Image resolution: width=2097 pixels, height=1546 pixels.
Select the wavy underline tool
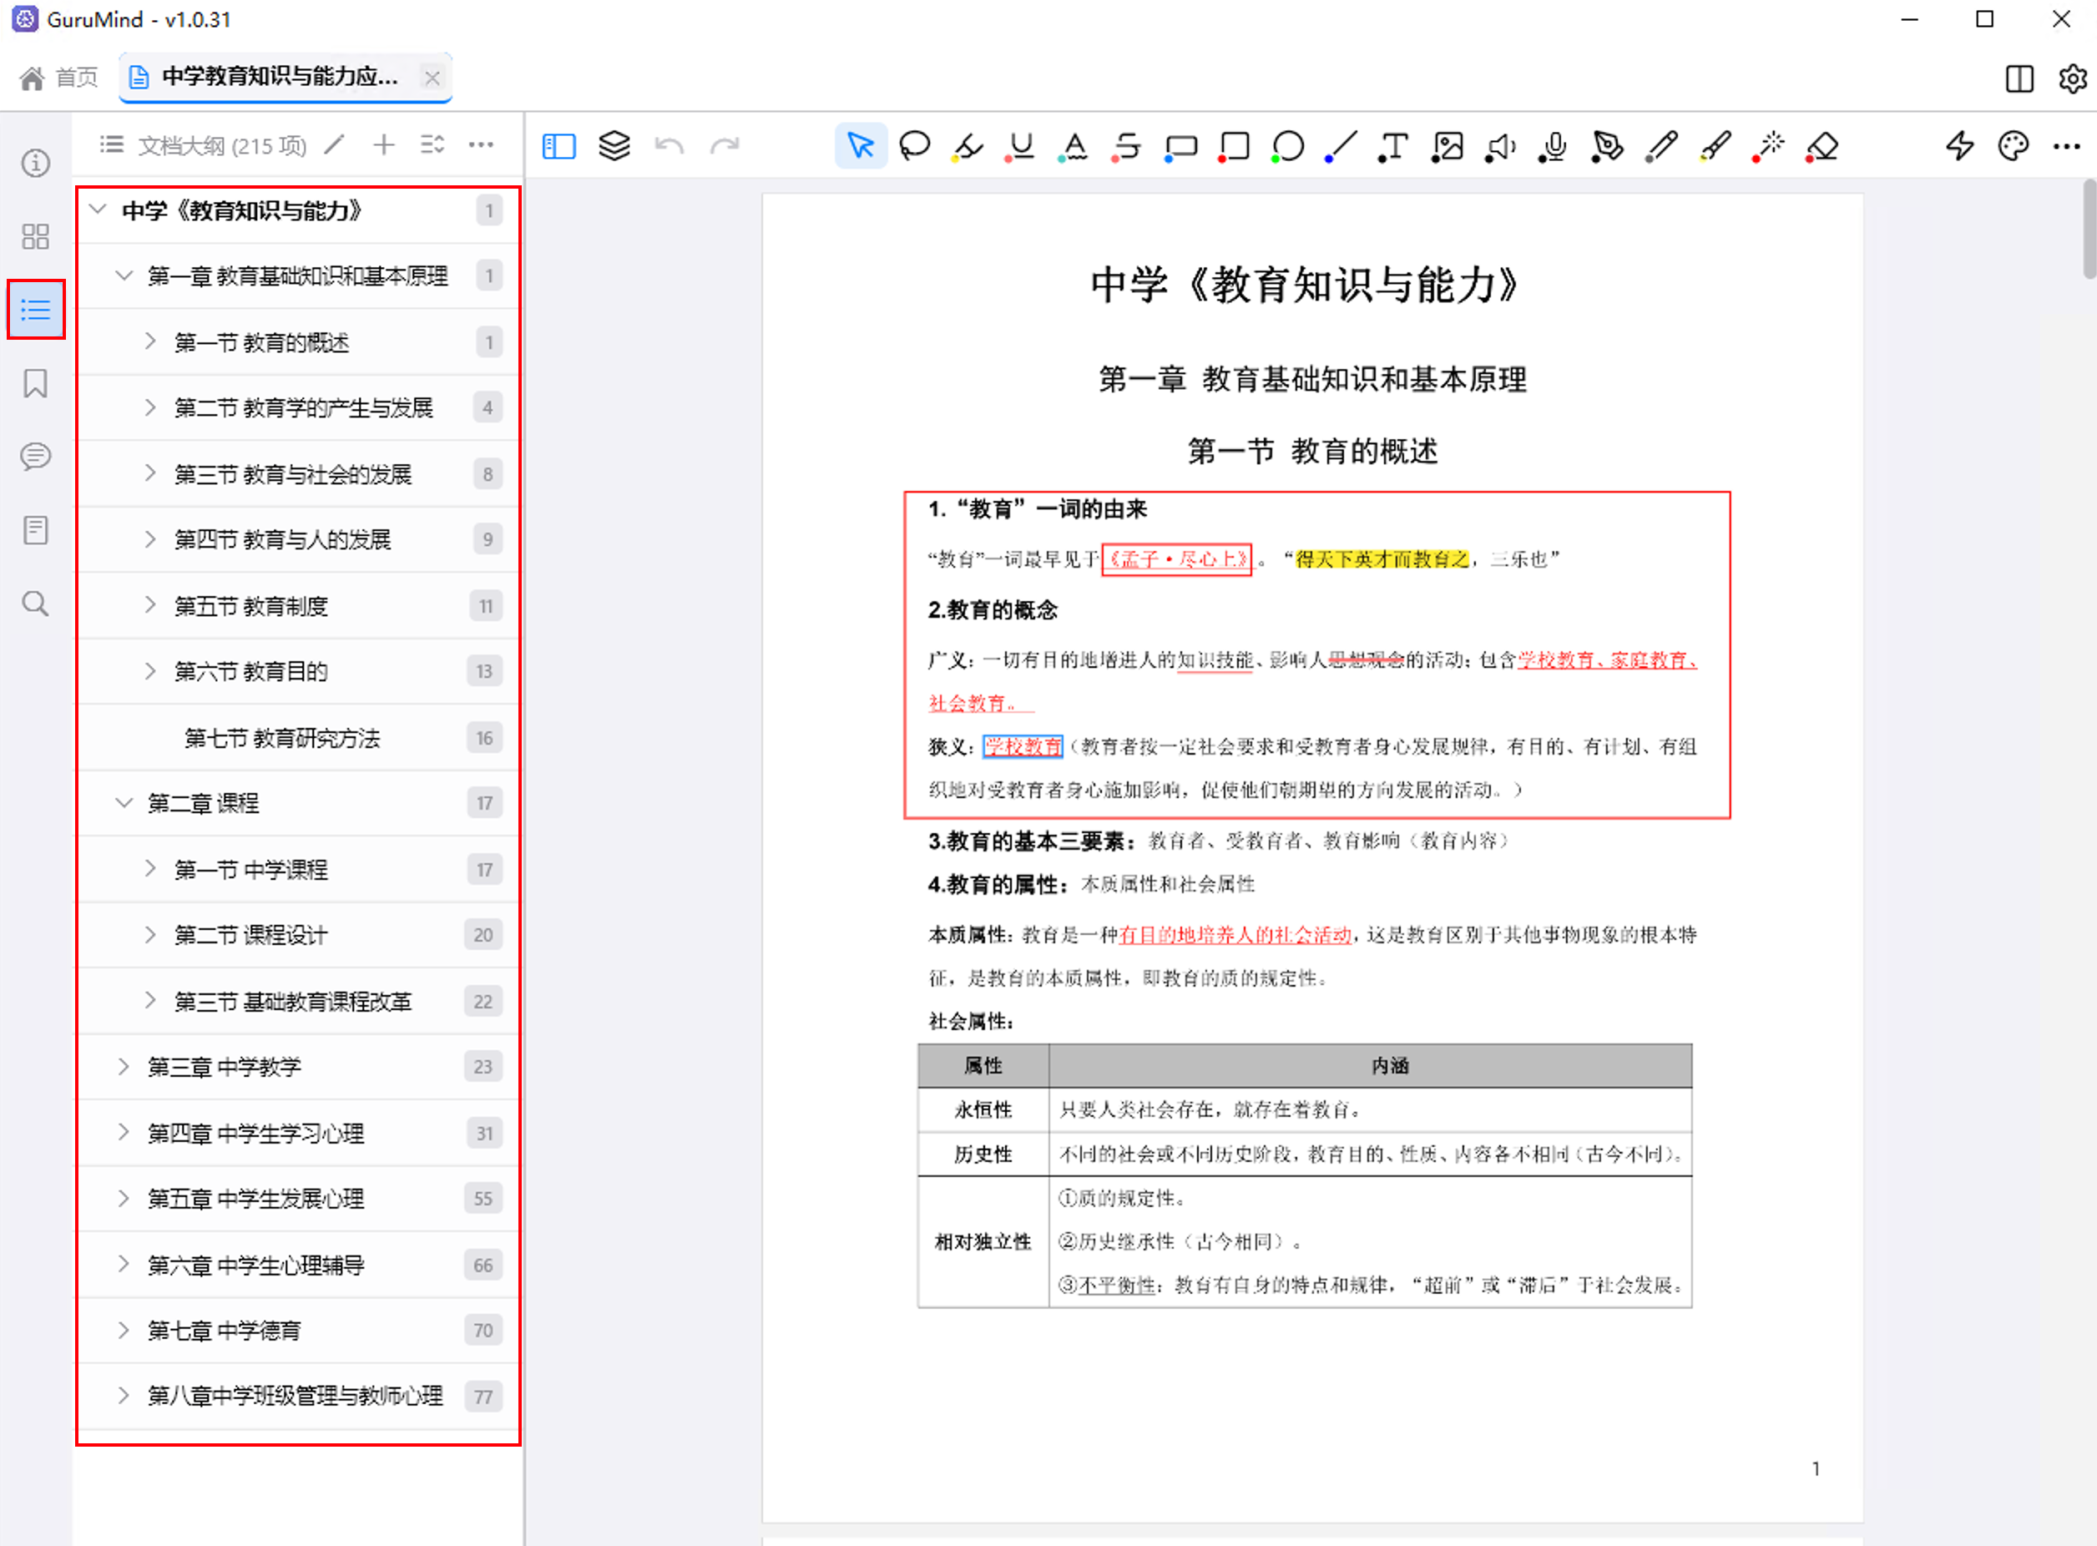(x=1074, y=146)
